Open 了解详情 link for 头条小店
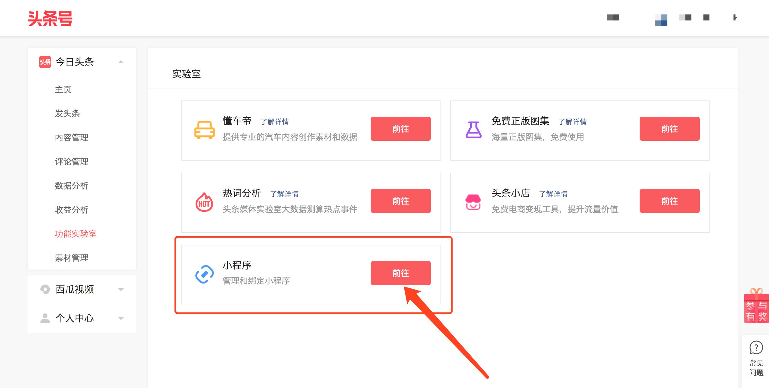 pyautogui.click(x=553, y=194)
